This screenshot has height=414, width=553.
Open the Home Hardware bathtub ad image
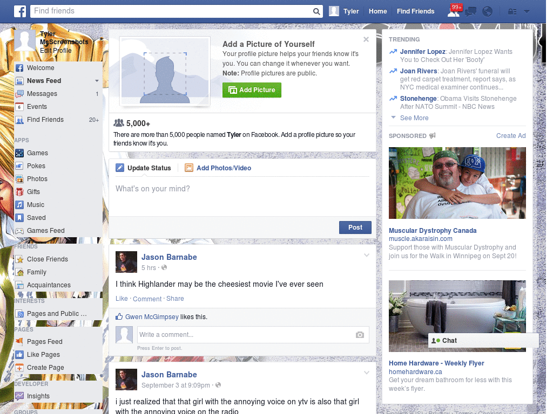pyautogui.click(x=457, y=316)
